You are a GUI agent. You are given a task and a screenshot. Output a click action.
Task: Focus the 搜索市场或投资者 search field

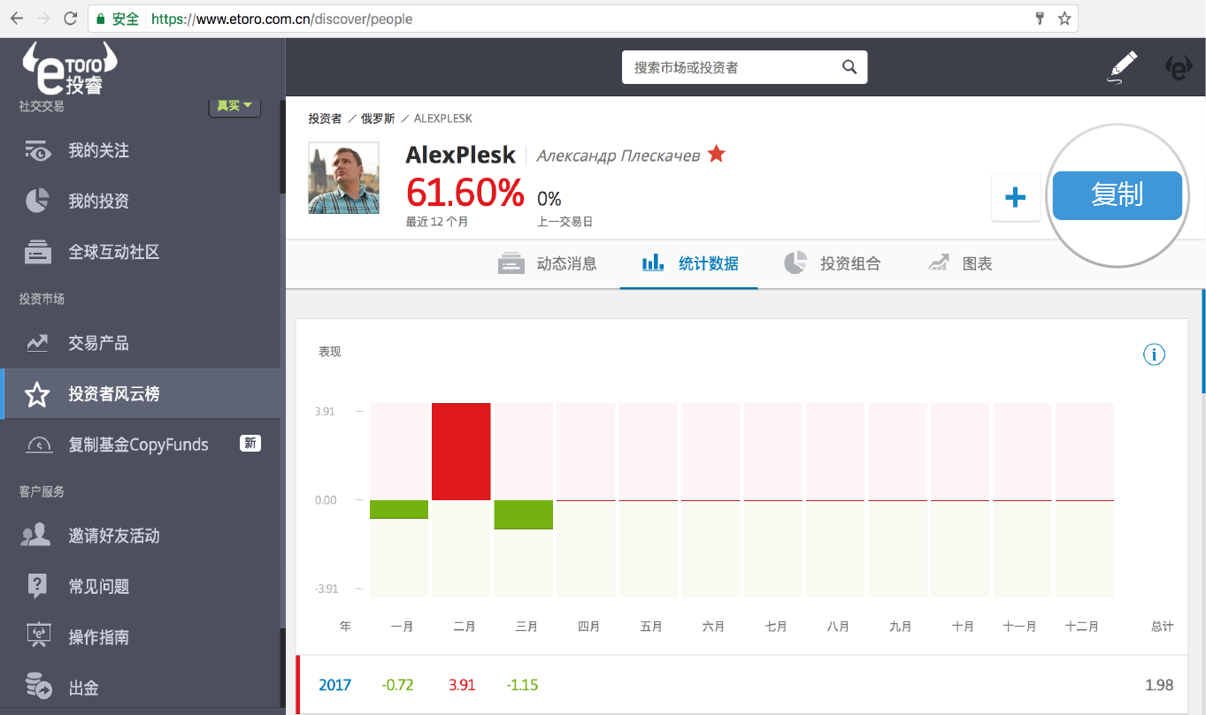[x=744, y=67]
